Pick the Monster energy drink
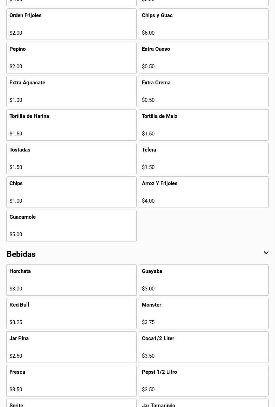The width and height of the screenshot is (275, 407). [204, 313]
